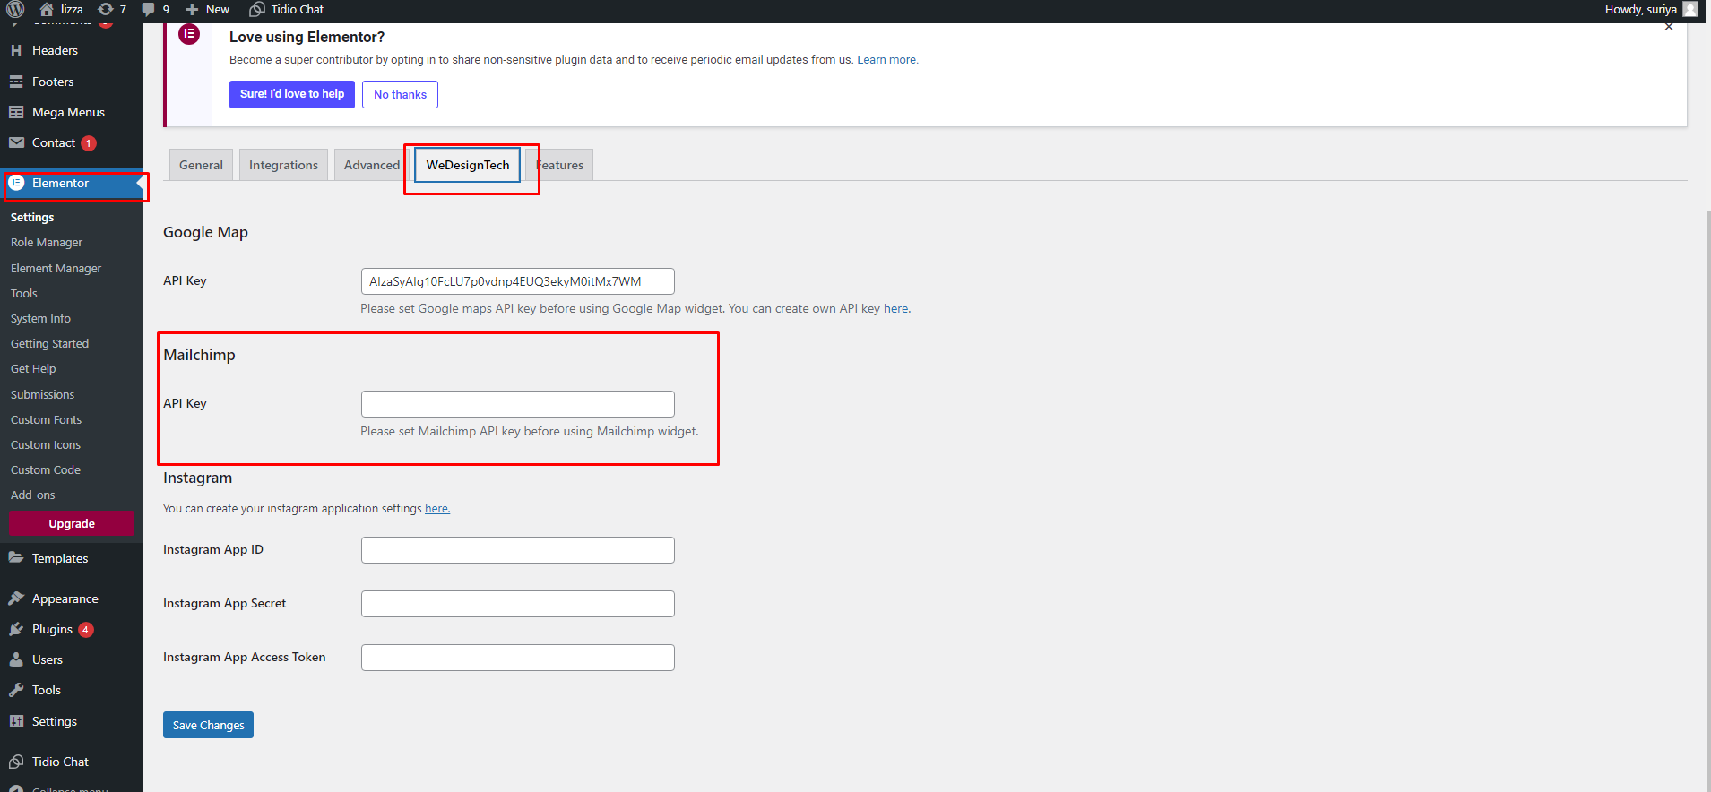Click the Contact envelope icon
The width and height of the screenshot is (1711, 792).
16,142
